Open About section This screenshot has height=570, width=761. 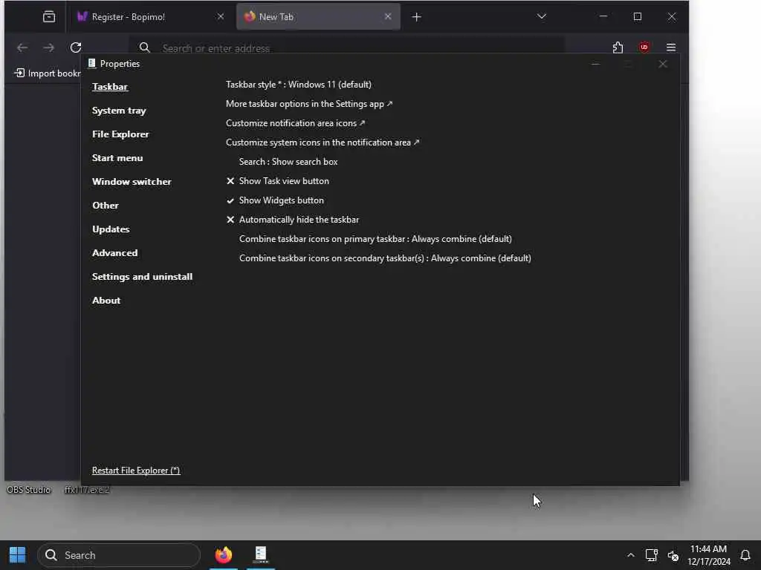(x=106, y=301)
